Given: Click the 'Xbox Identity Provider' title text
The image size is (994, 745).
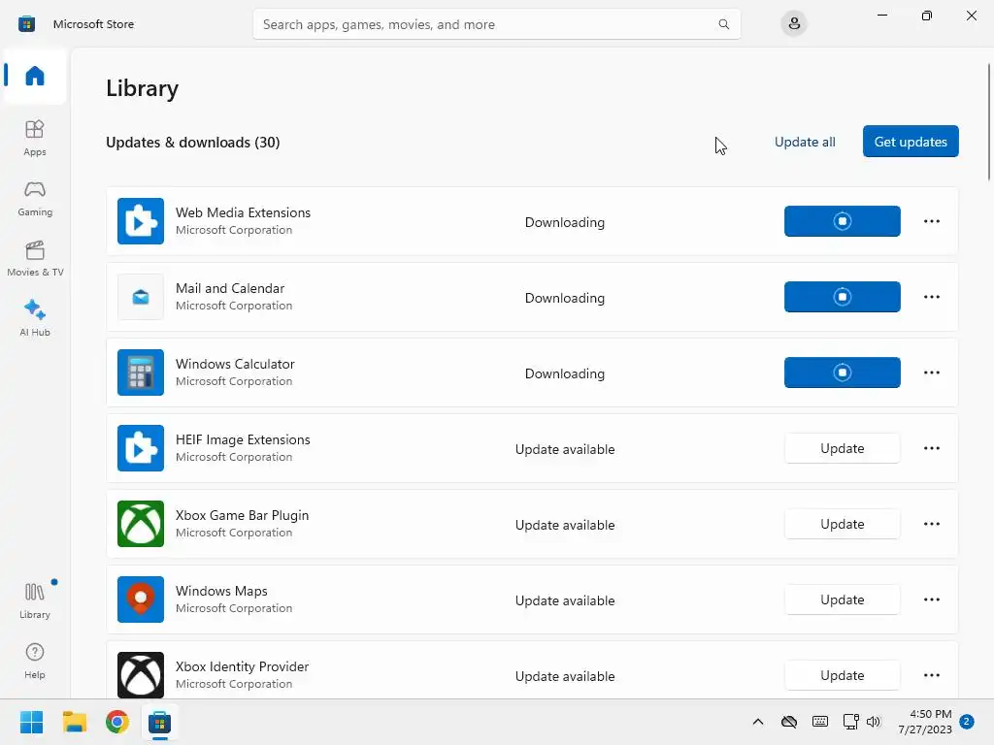Looking at the screenshot, I should click(x=242, y=666).
